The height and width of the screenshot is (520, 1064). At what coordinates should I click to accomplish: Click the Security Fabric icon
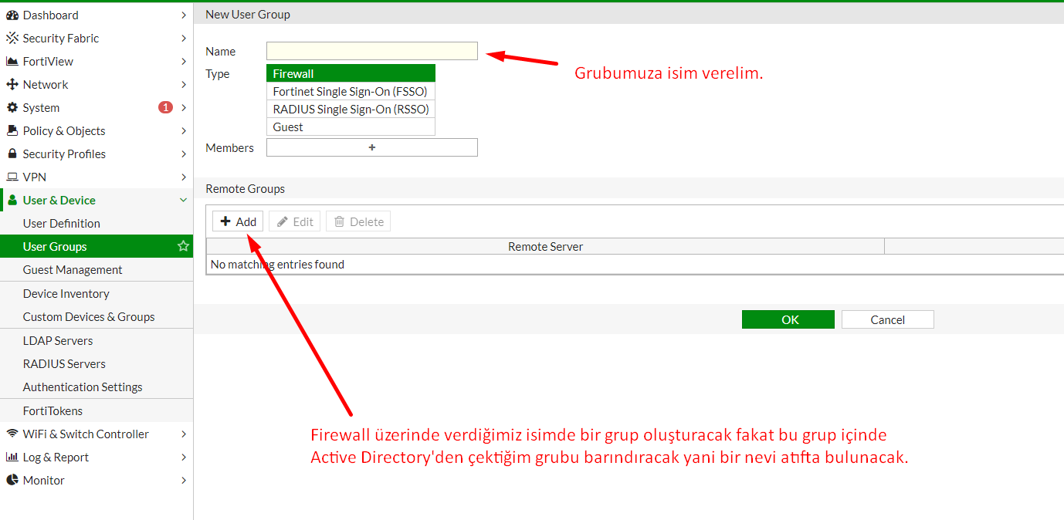[12, 39]
